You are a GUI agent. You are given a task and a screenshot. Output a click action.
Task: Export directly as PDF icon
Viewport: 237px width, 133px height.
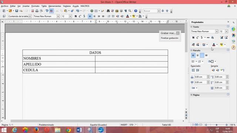click(x=33, y=11)
